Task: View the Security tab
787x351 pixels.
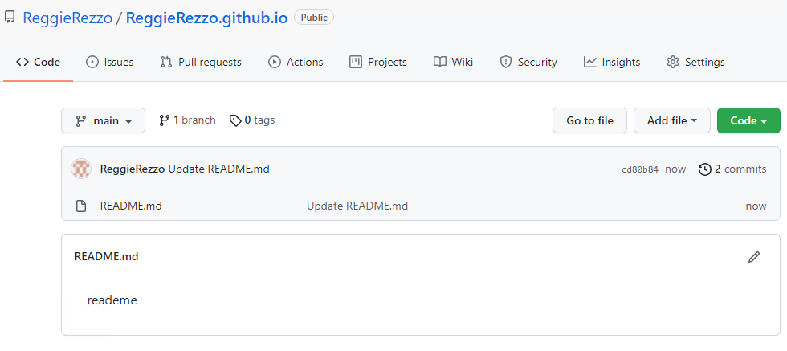Action: pyautogui.click(x=528, y=63)
